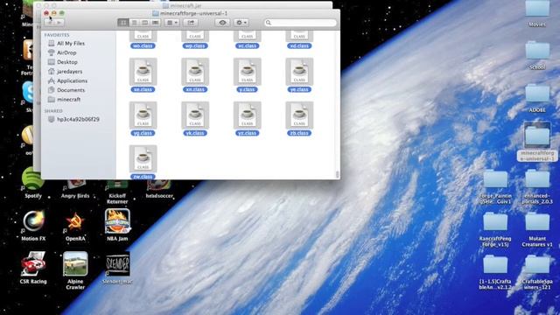Bring the minecraft.jar window to front
The height and width of the screenshot is (315, 560).
click(x=185, y=5)
